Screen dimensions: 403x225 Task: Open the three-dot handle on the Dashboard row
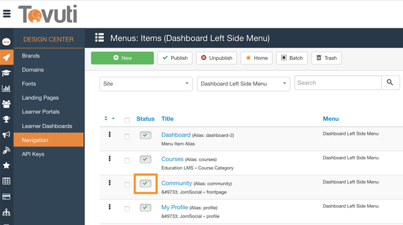110,134
